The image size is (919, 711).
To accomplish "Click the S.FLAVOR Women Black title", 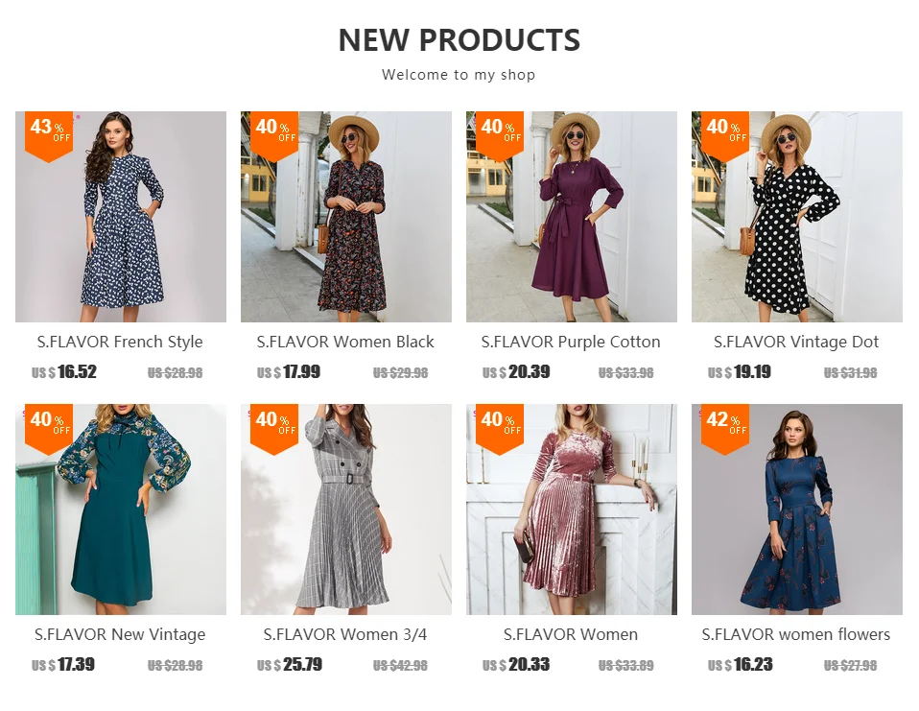I will pos(345,342).
